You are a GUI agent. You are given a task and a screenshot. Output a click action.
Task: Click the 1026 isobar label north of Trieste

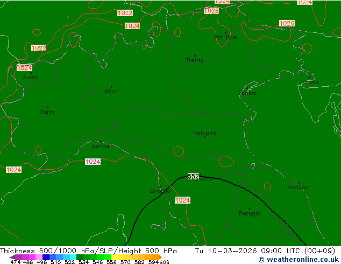click(287, 23)
